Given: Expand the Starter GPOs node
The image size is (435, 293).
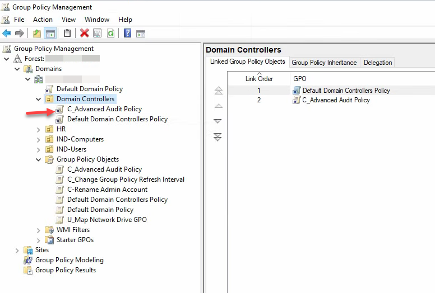Looking at the screenshot, I should [38, 240].
